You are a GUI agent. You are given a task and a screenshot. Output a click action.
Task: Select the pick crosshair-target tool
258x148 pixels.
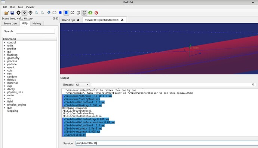[30, 13]
